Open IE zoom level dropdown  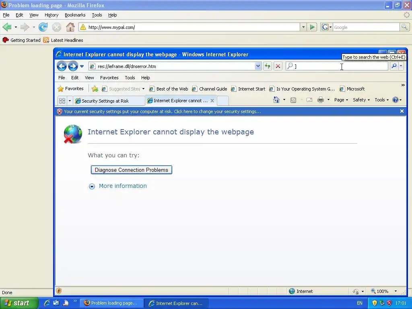click(396, 291)
